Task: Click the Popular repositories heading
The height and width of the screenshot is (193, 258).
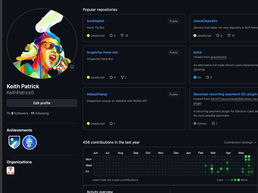Action: point(100,10)
